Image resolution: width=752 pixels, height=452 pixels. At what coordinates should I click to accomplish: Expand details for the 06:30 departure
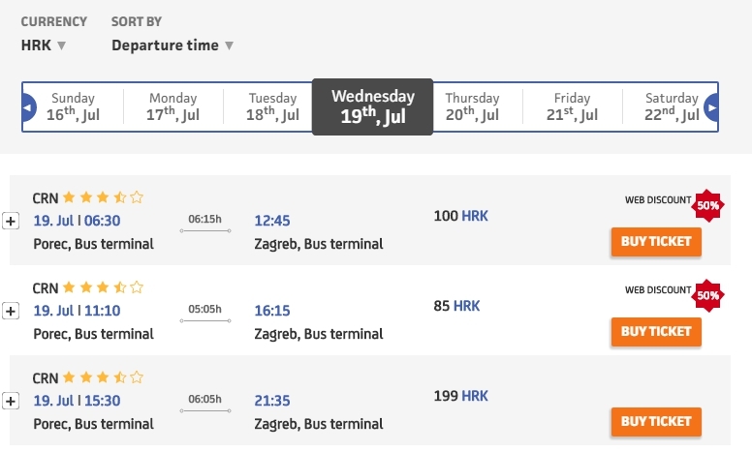(x=12, y=221)
